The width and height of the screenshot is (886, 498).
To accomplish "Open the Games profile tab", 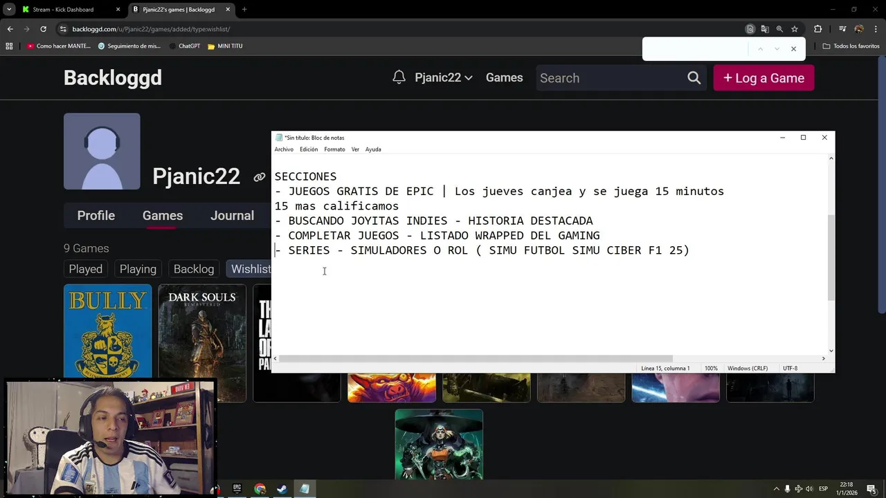I will coord(163,216).
